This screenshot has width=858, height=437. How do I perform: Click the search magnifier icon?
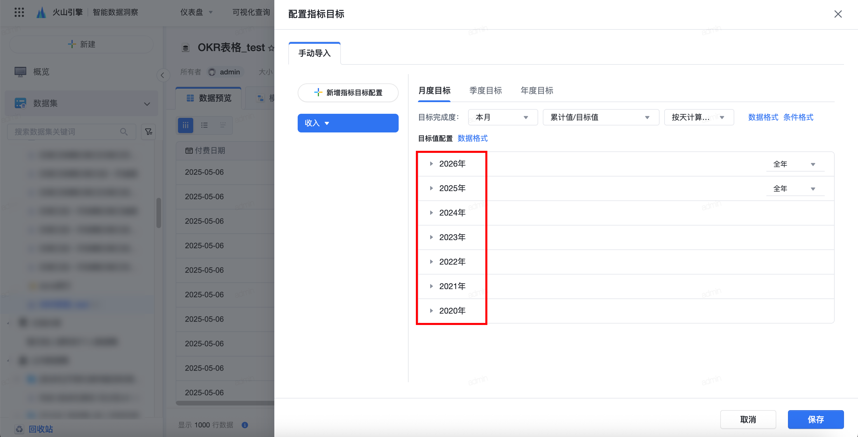[124, 132]
